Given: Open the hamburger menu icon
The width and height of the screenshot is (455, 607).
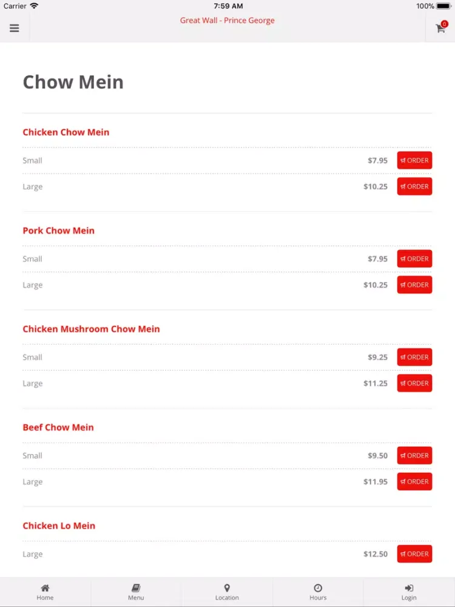Looking at the screenshot, I should click(15, 29).
